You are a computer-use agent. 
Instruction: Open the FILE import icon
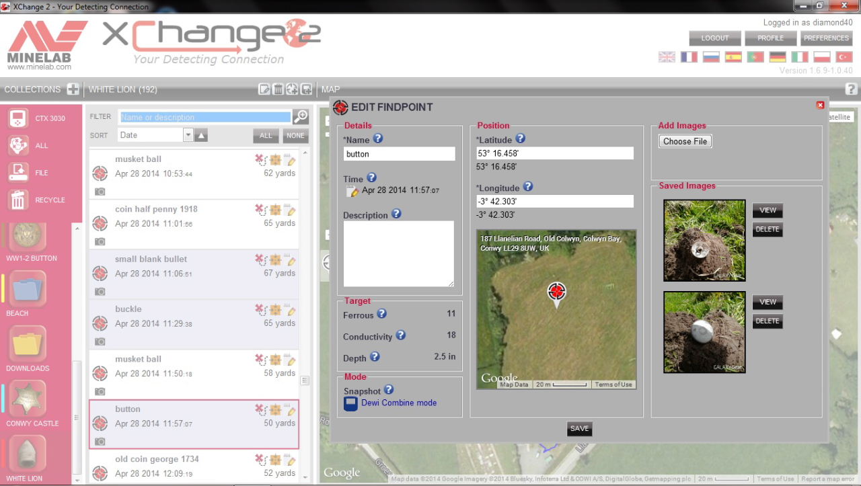click(18, 173)
